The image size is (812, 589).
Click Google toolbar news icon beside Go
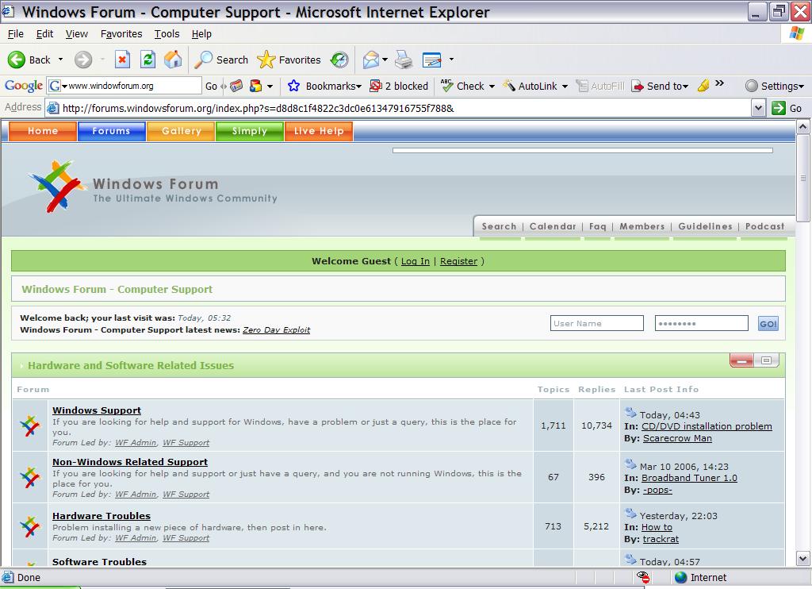tap(236, 86)
